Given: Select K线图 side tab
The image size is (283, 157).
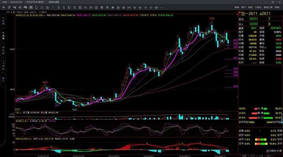Looking at the screenshot, I should pyautogui.click(x=3, y=35).
